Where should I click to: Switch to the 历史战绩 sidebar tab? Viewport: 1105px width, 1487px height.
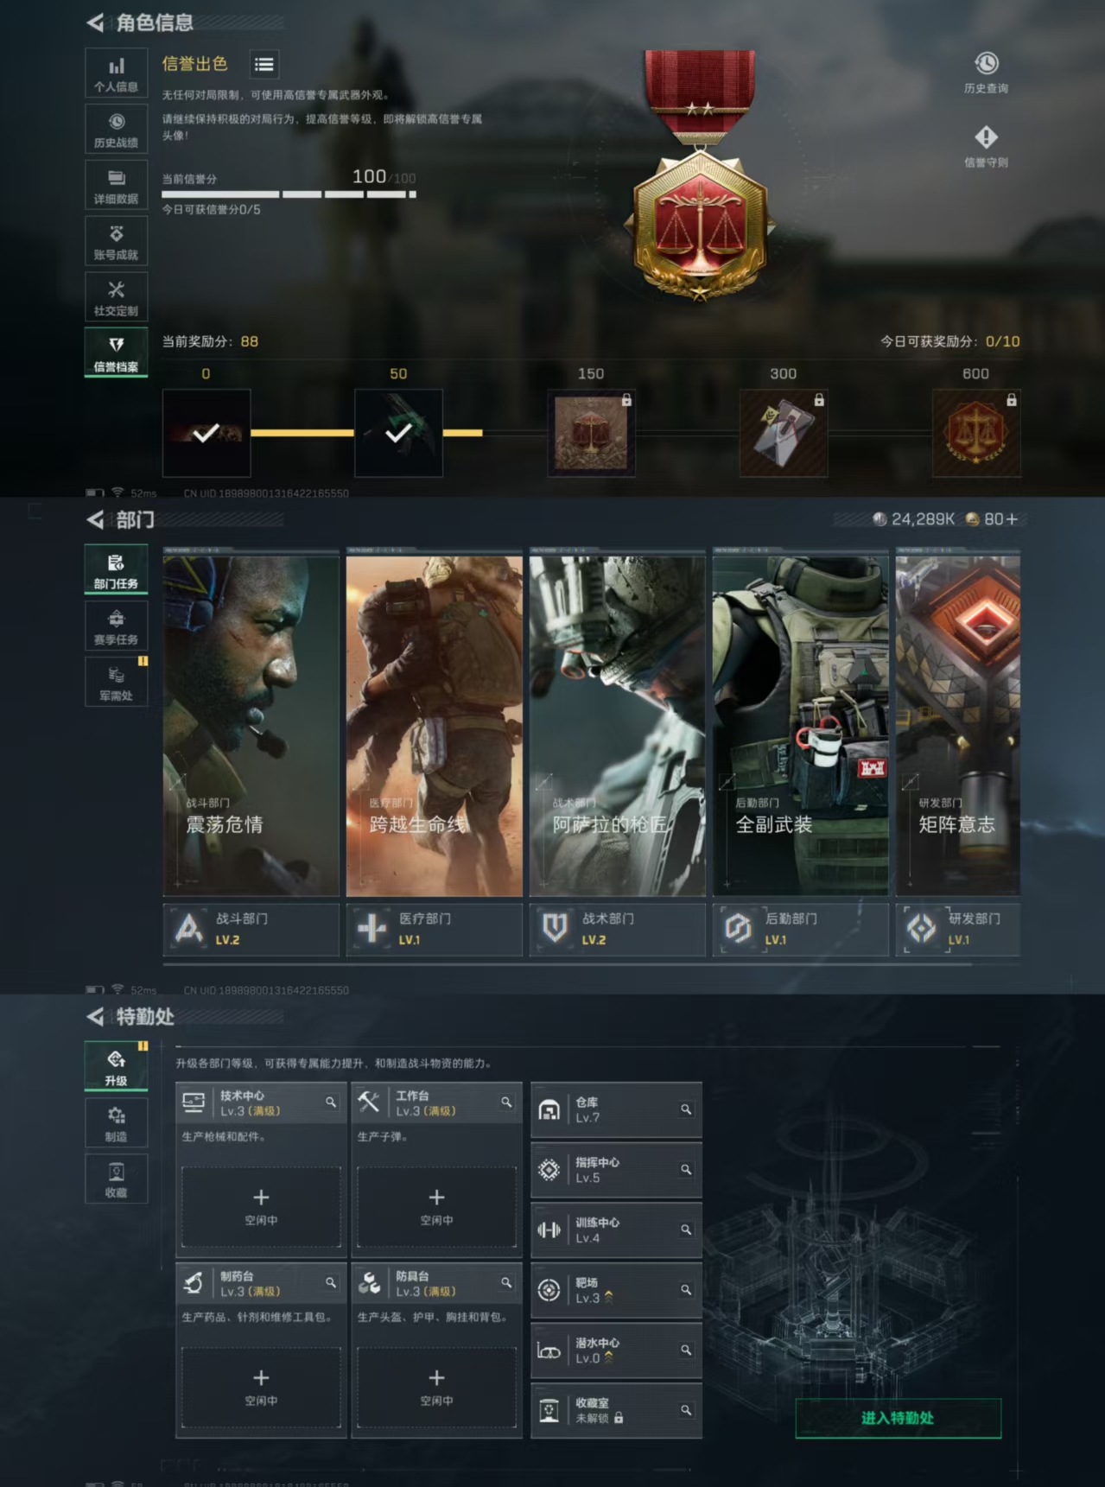click(x=116, y=130)
